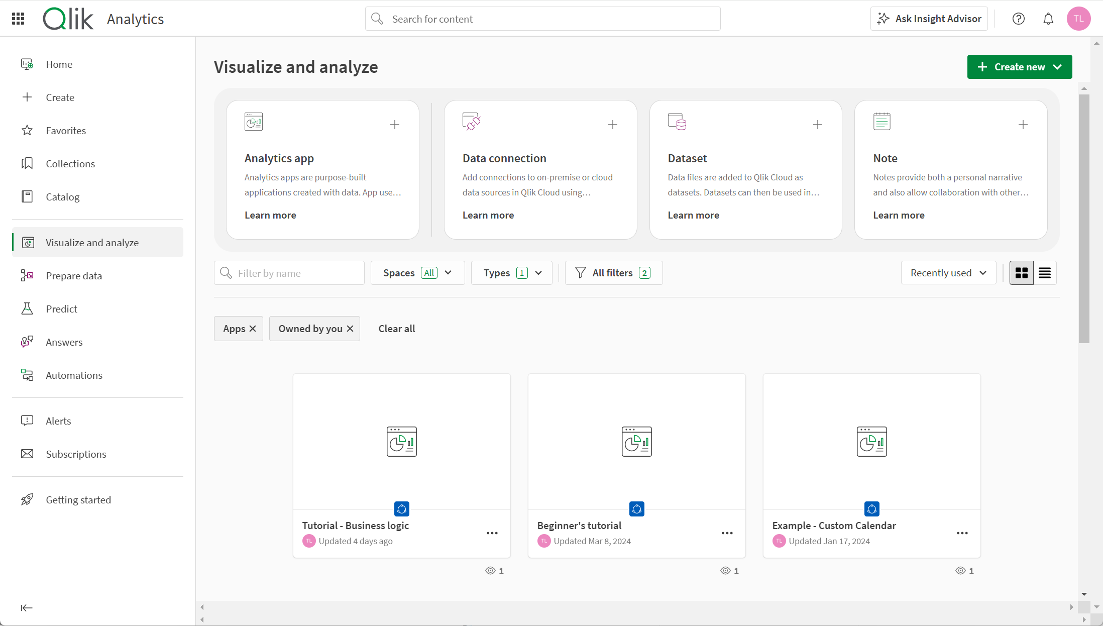This screenshot has height=626, width=1103.
Task: Open the Recently used sort dropdown
Action: (x=948, y=273)
